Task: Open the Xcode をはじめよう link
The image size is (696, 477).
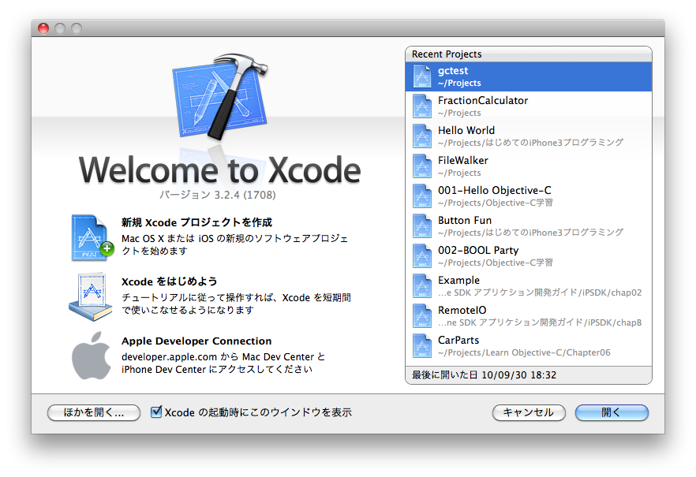Action: click(x=169, y=281)
